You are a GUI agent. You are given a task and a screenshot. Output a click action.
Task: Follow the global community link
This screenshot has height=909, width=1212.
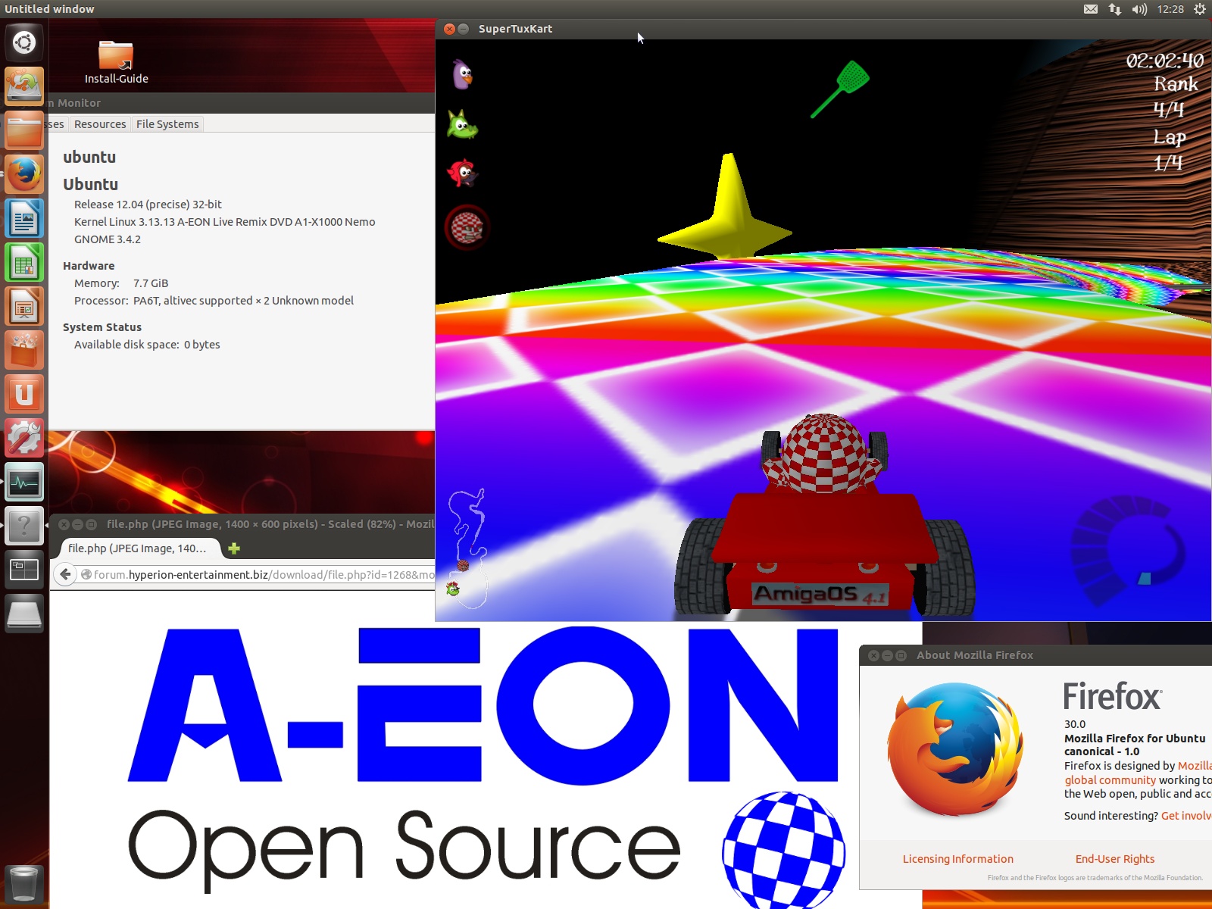pyautogui.click(x=1110, y=780)
